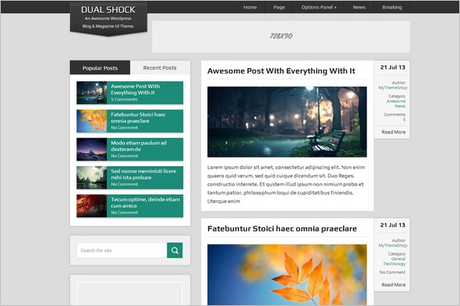Click Read More for the Fatebuntur post

(393, 285)
